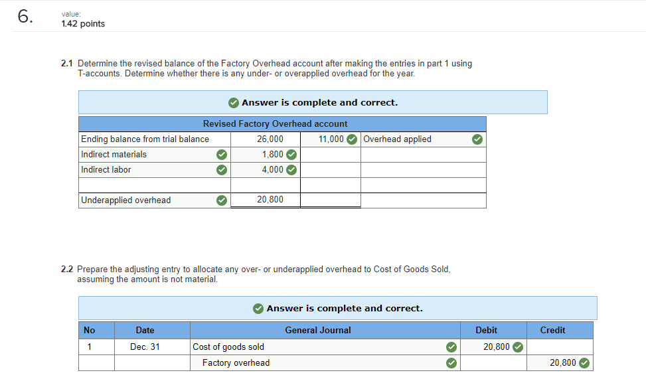Select the Dec. 31 date cell

144,347
